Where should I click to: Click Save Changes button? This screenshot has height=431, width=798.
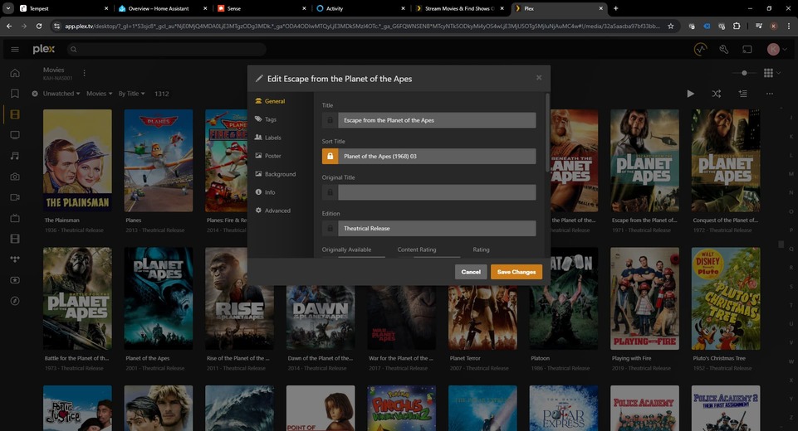tap(516, 272)
